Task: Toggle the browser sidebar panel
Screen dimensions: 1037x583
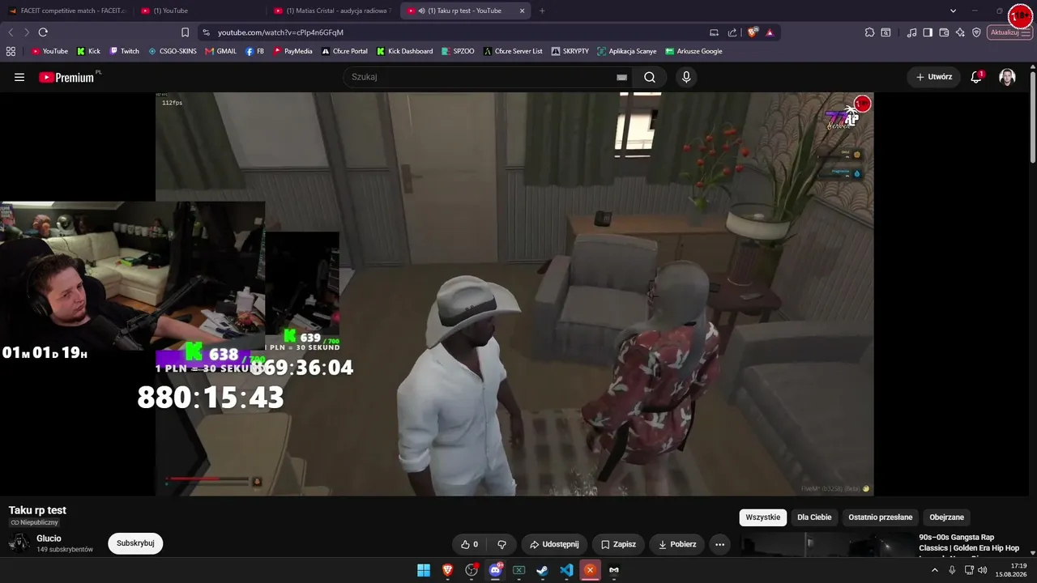Action: pos(928,32)
